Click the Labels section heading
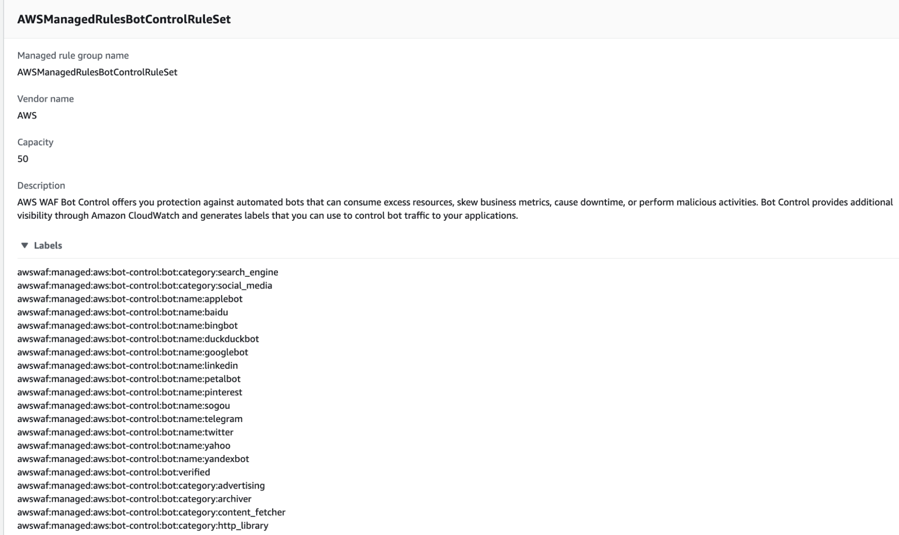 click(x=48, y=245)
